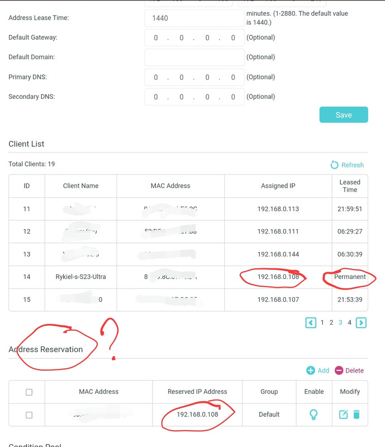Image resolution: width=385 pixels, height=447 pixels.
Task: Click trash icon for 192.168.0.108 reservation
Action: point(357,414)
